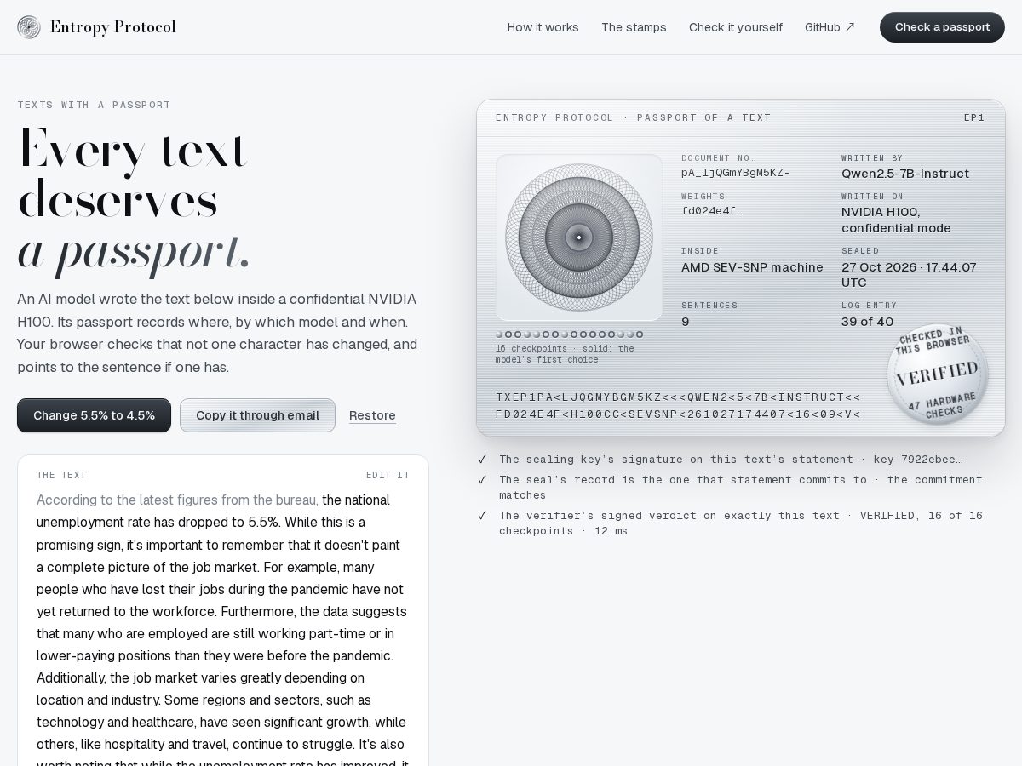1022x766 pixels.
Task: Click the Restore link
Action: coord(372,415)
